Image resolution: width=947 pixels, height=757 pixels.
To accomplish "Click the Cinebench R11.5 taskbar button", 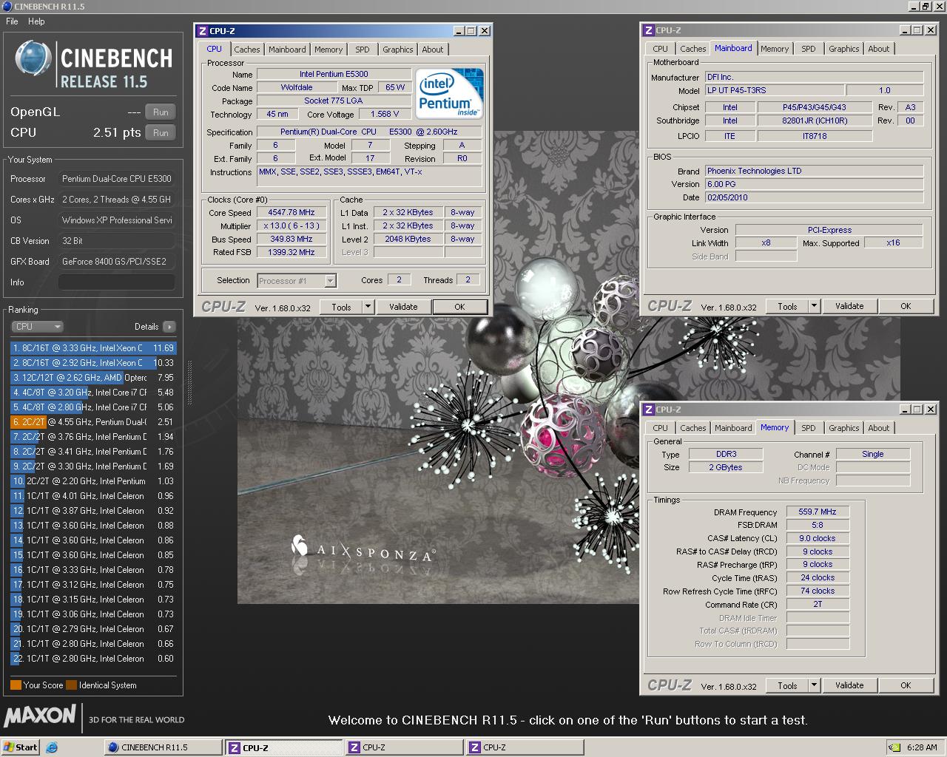I will pyautogui.click(x=163, y=747).
